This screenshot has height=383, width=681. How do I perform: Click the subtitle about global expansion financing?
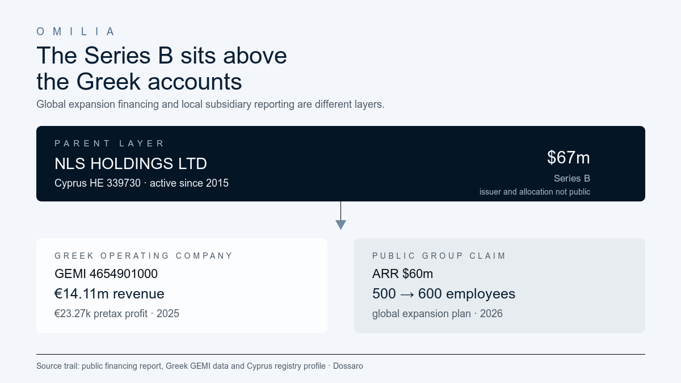click(x=211, y=104)
